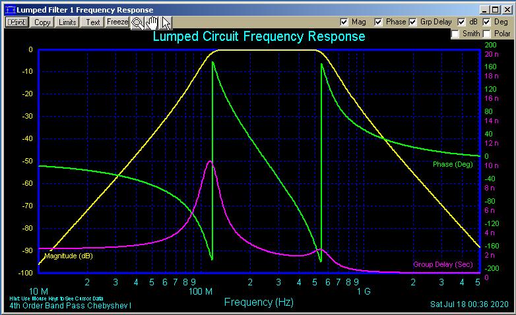This screenshot has height=315, width=516.
Task: Enable the Polar plot checkbox
Action: (x=486, y=34)
